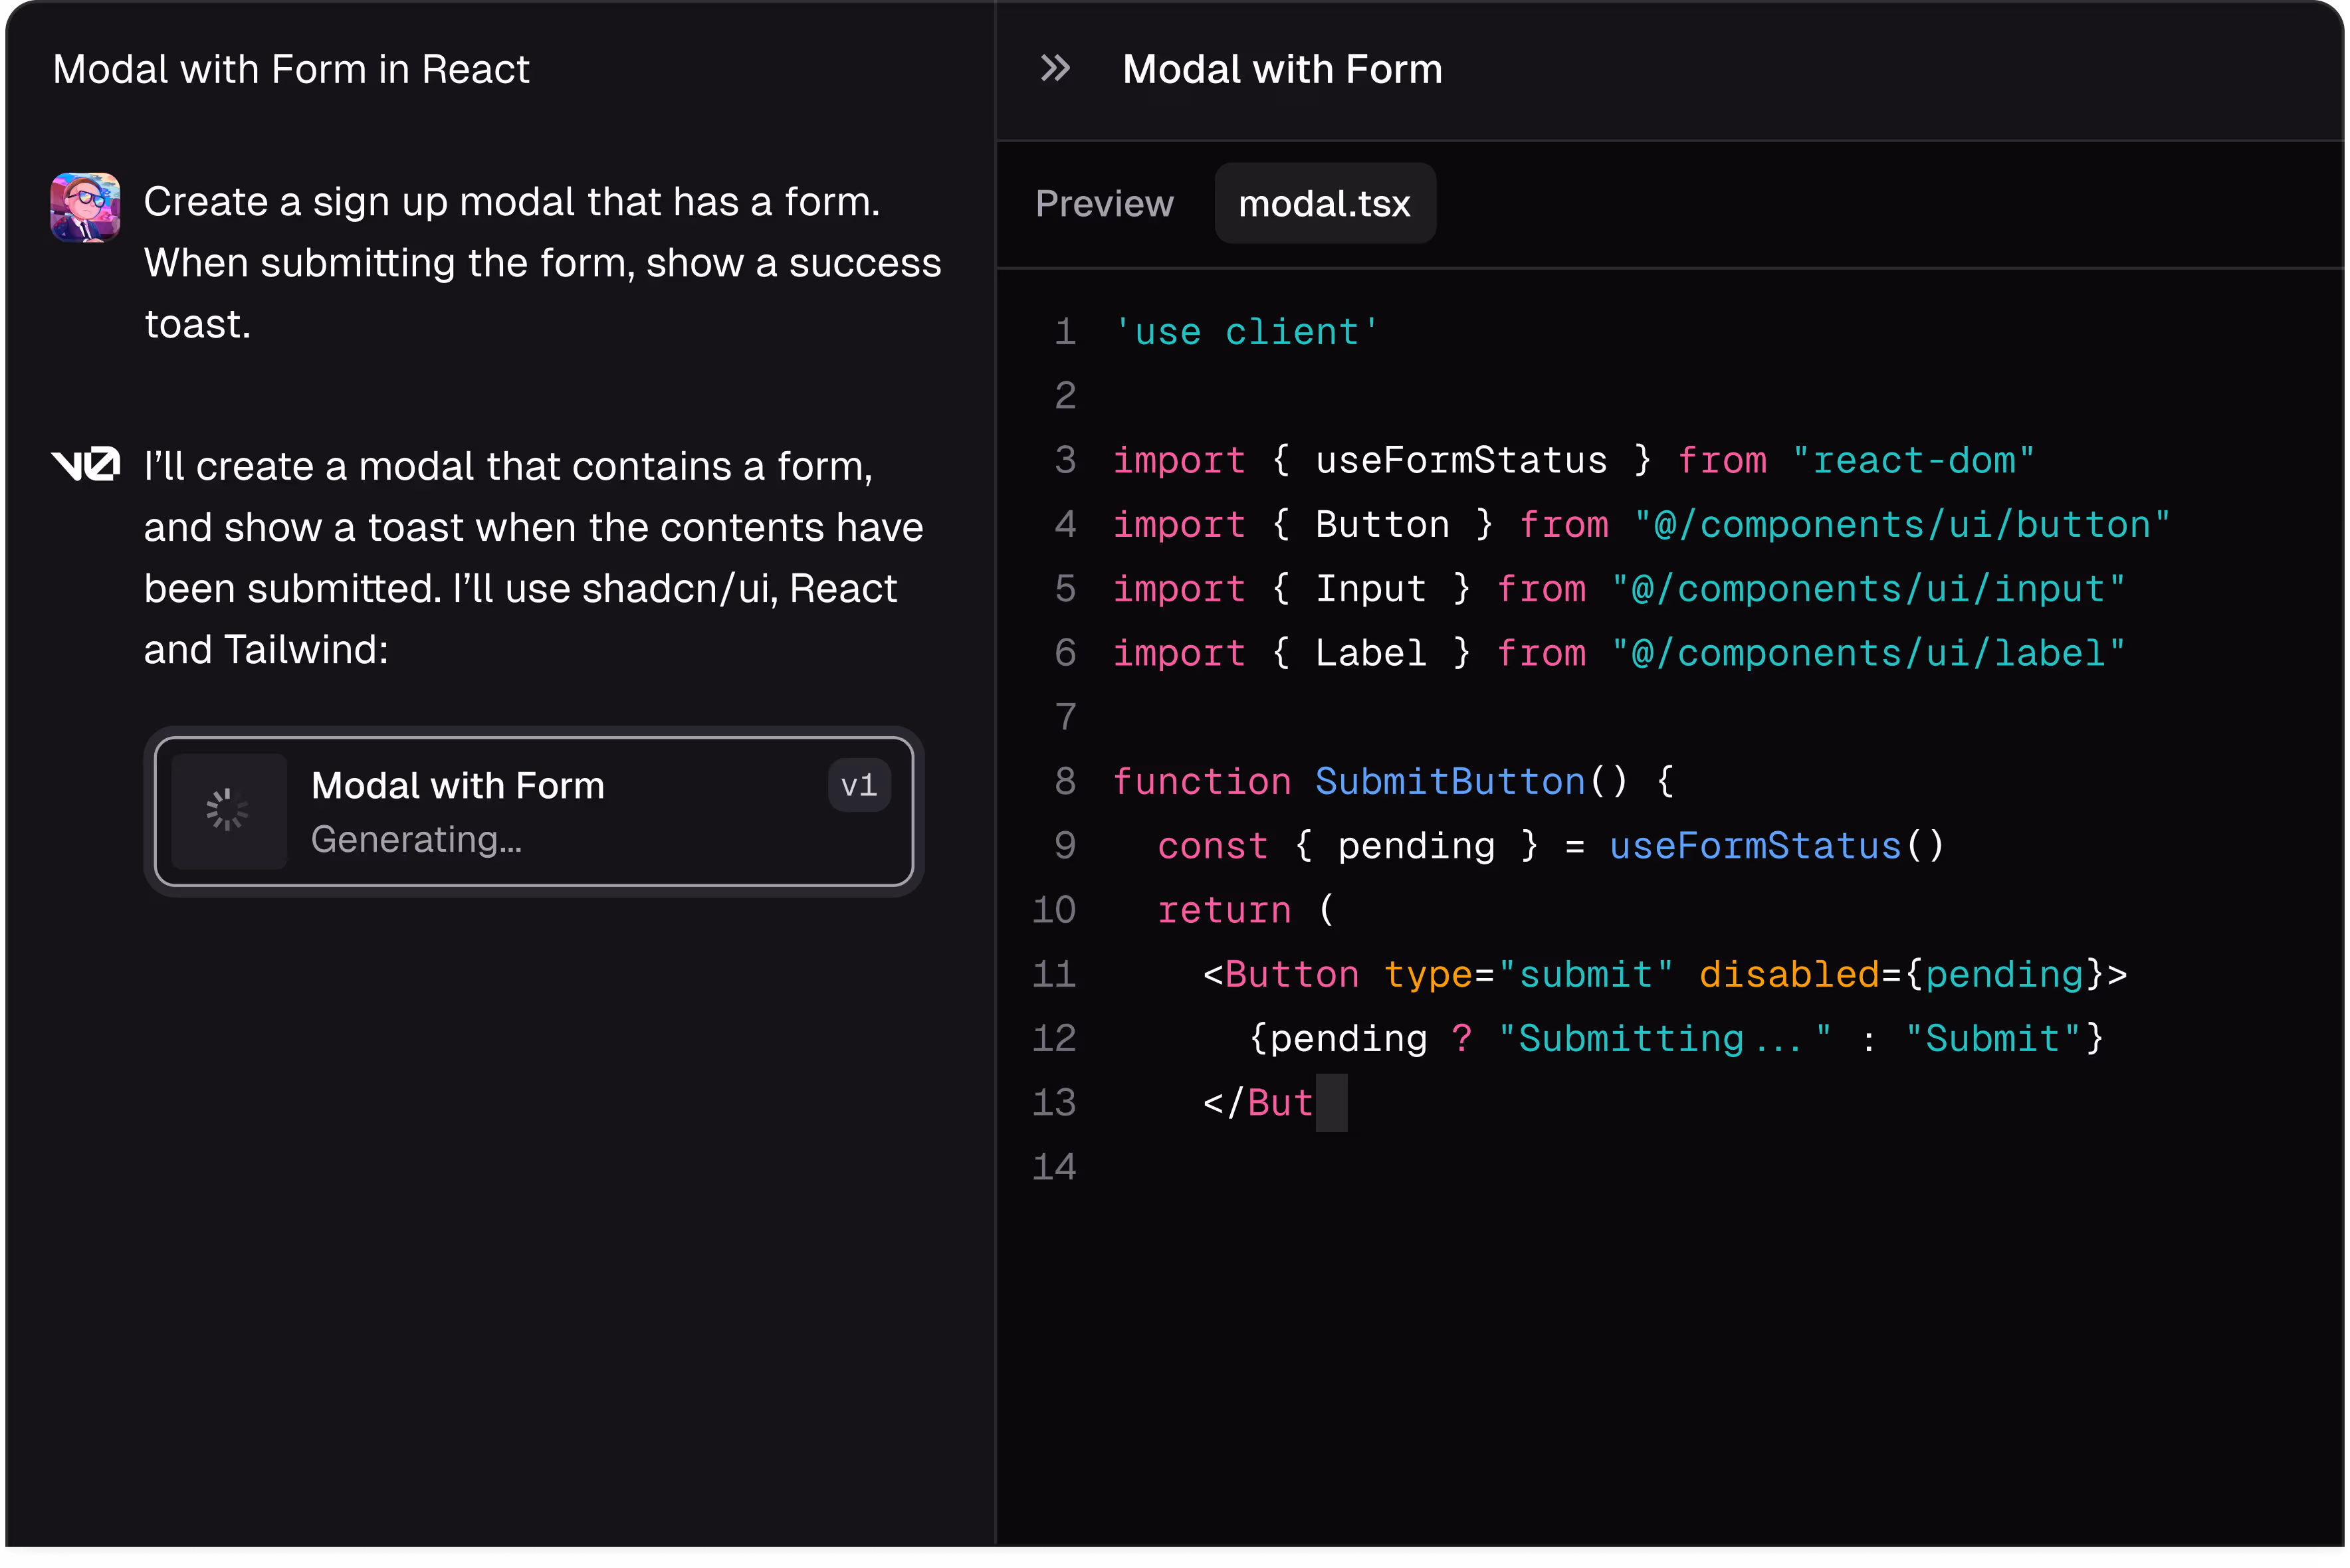Click the unfinished </But tag on line 13

1258,1103
